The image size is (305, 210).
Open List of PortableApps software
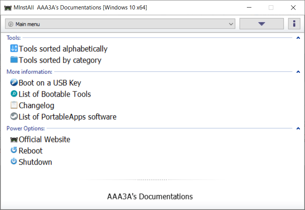(68, 117)
